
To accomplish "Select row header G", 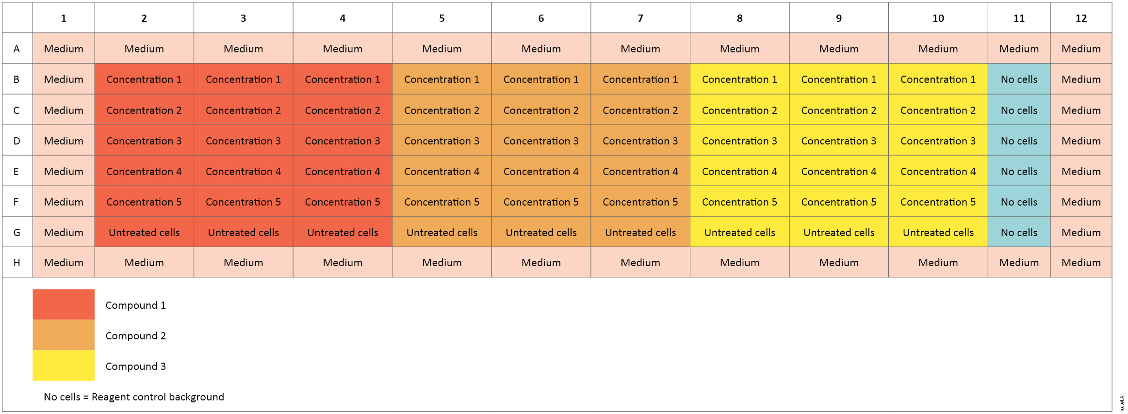I will point(17,232).
